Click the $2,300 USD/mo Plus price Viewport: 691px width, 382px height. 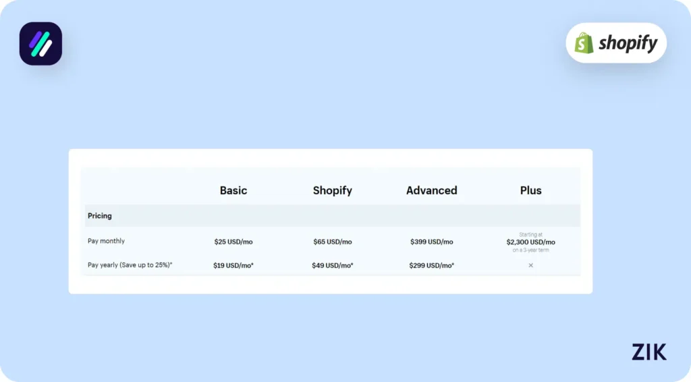coord(530,242)
